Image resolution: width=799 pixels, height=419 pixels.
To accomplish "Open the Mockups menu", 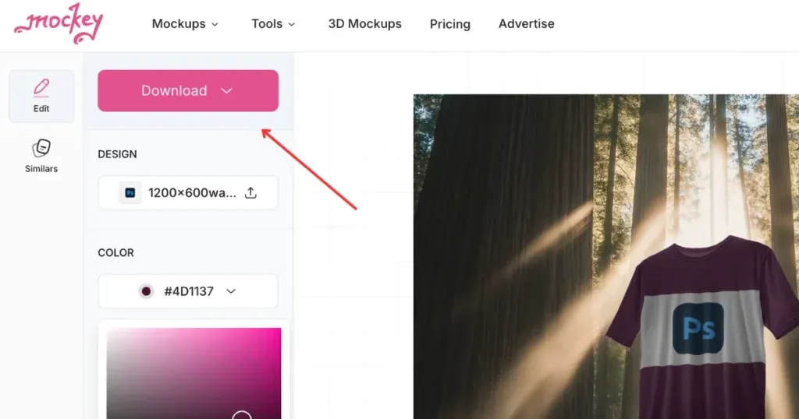I will [x=185, y=24].
